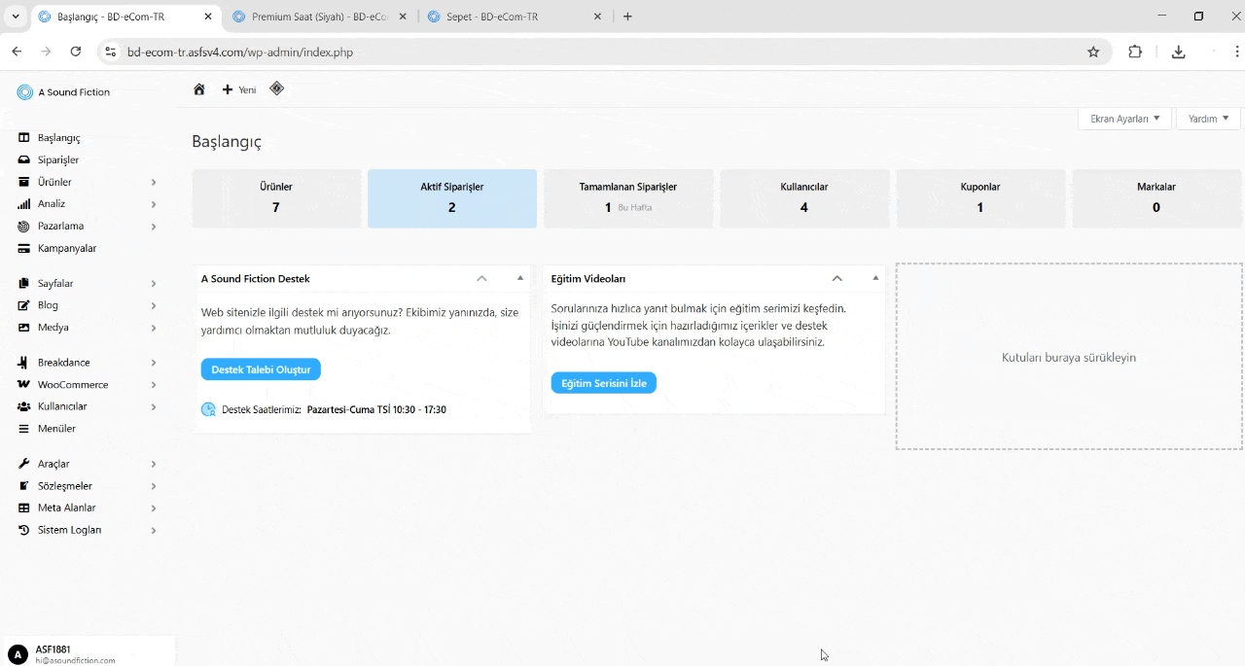Expand the Analiz submenu chevron
Viewport: 1245px width, 666px height.
point(154,204)
